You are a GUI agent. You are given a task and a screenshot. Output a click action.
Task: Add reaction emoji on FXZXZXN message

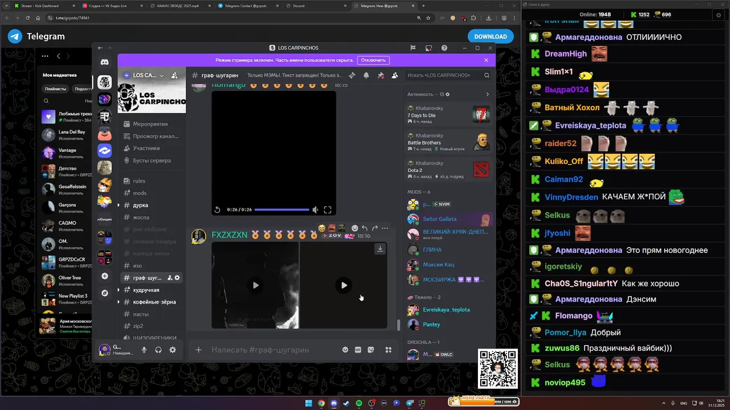[x=355, y=228]
